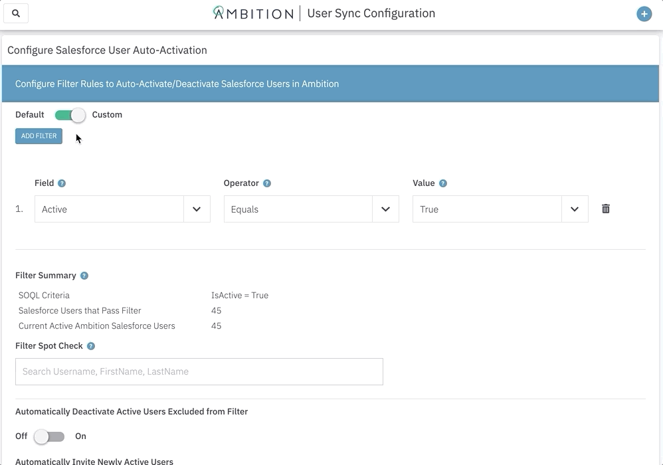Toggle Automatically Deactivate Active Users switch

(49, 436)
